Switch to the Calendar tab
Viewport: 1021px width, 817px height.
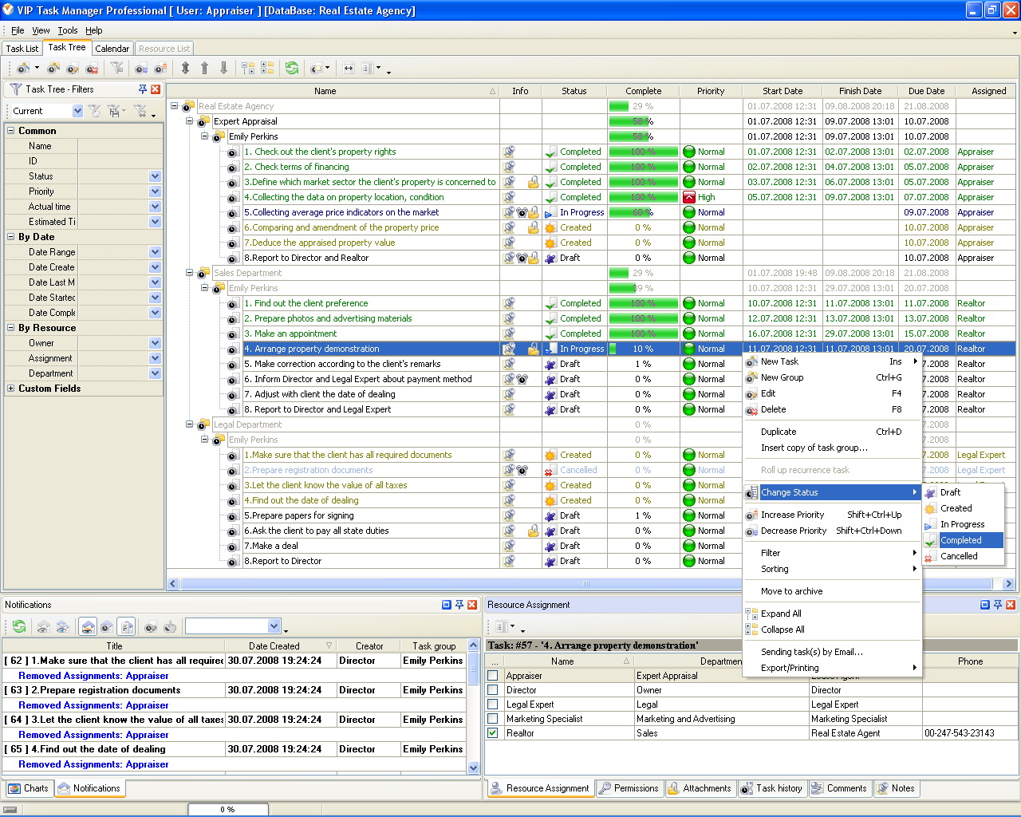pyautogui.click(x=112, y=49)
